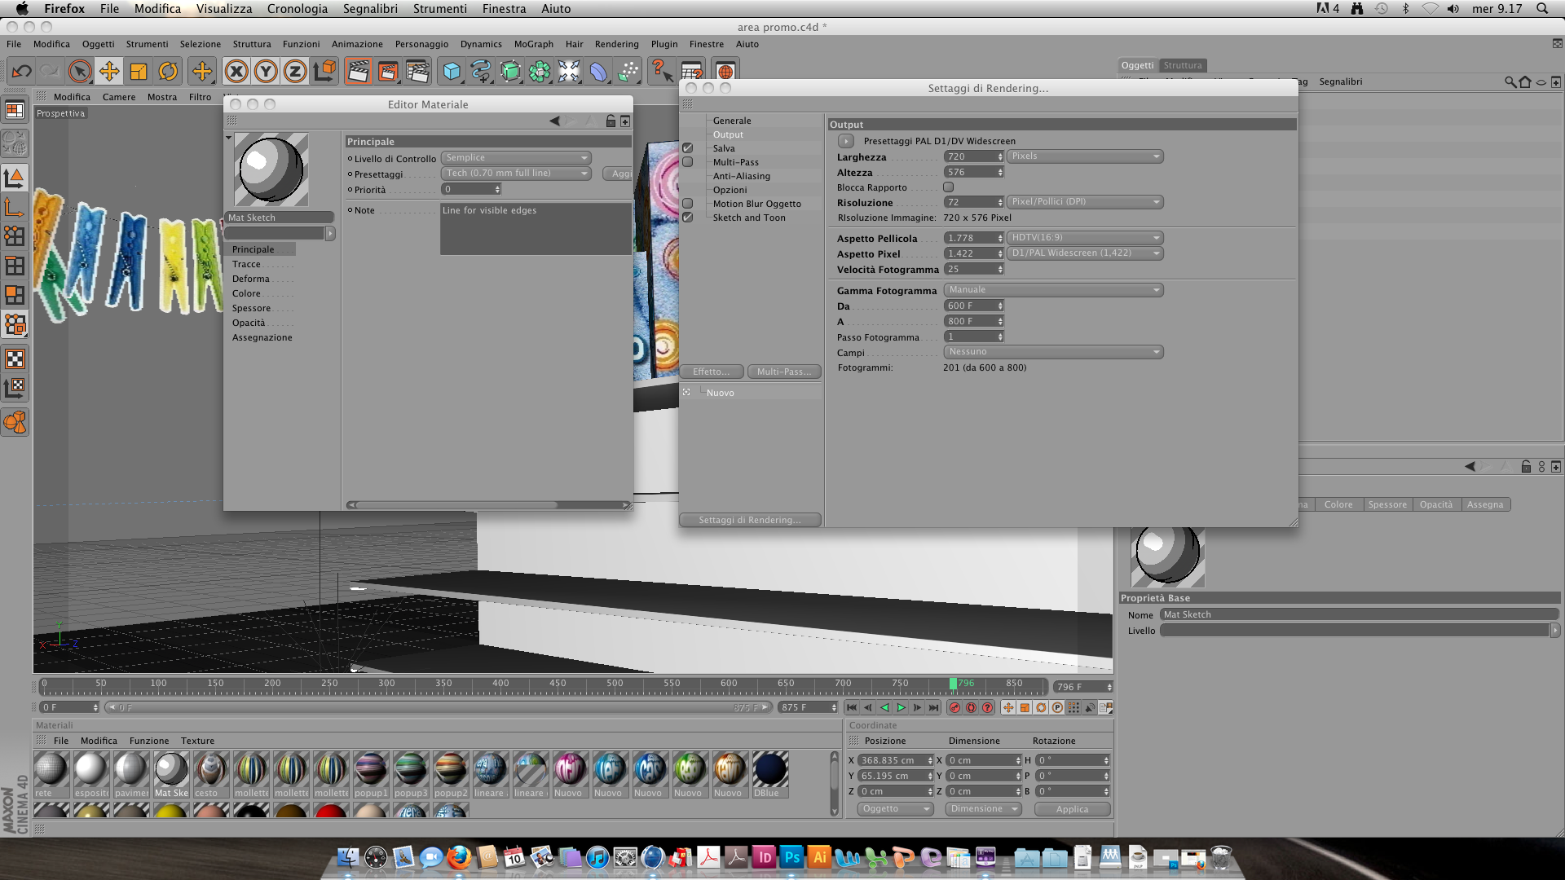Enable the Blocca Rapporto checkbox
1565x880 pixels.
pos(948,187)
